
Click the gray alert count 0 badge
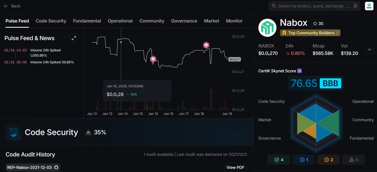353,160
